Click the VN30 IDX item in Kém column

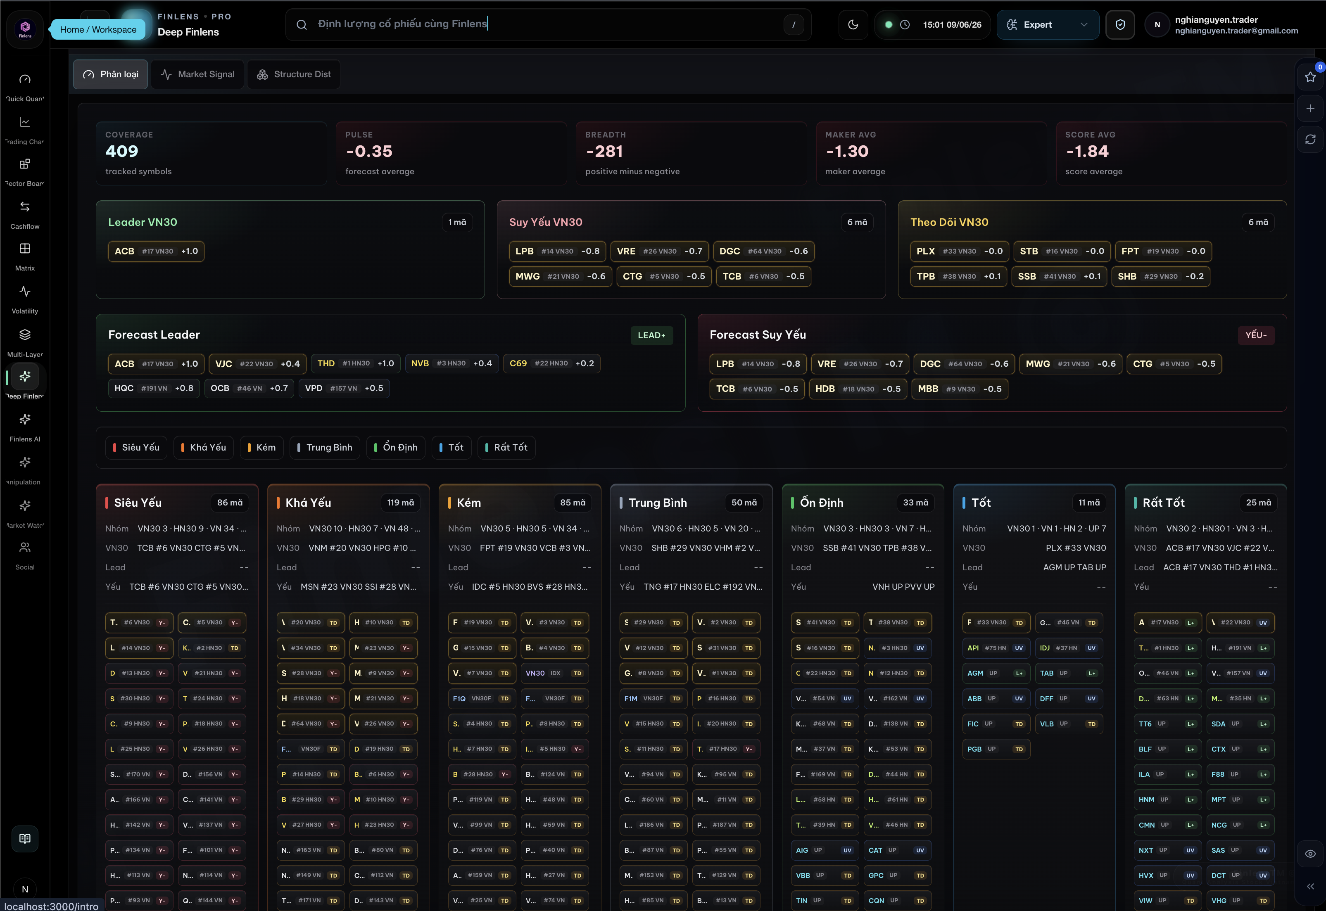(554, 673)
